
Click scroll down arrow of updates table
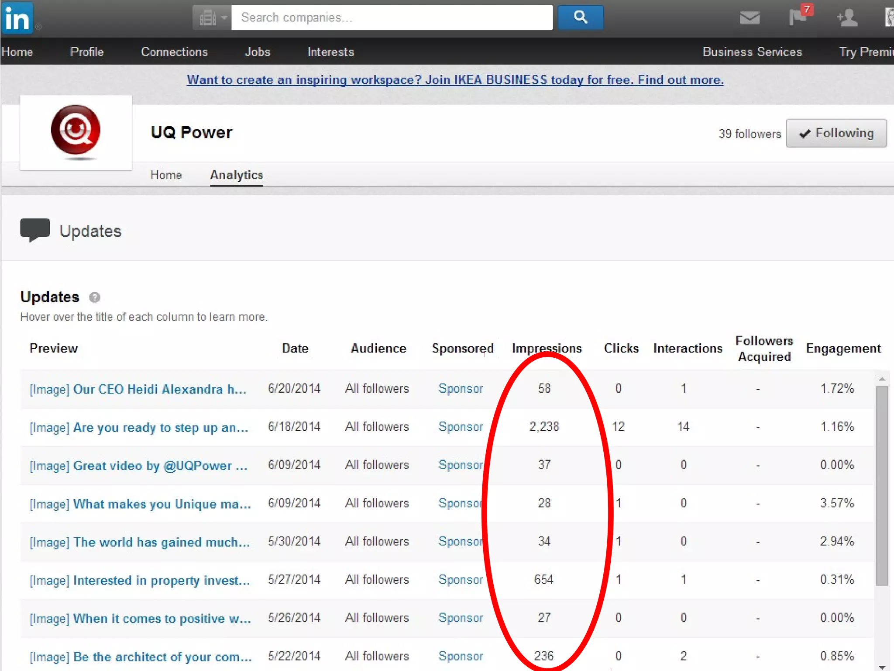[x=882, y=667]
